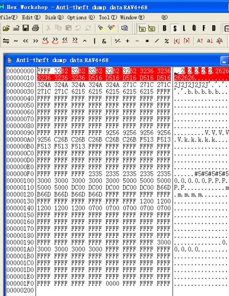Open the Options(O) menu
The image size is (229, 296).
81,17
